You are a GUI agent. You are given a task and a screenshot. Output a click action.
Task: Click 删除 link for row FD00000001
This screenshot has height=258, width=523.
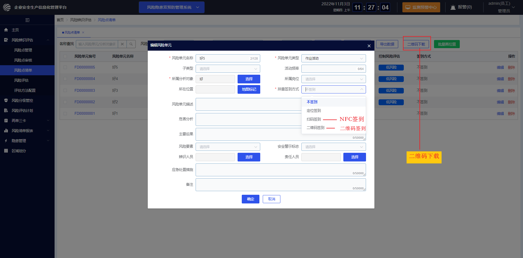click(511, 114)
